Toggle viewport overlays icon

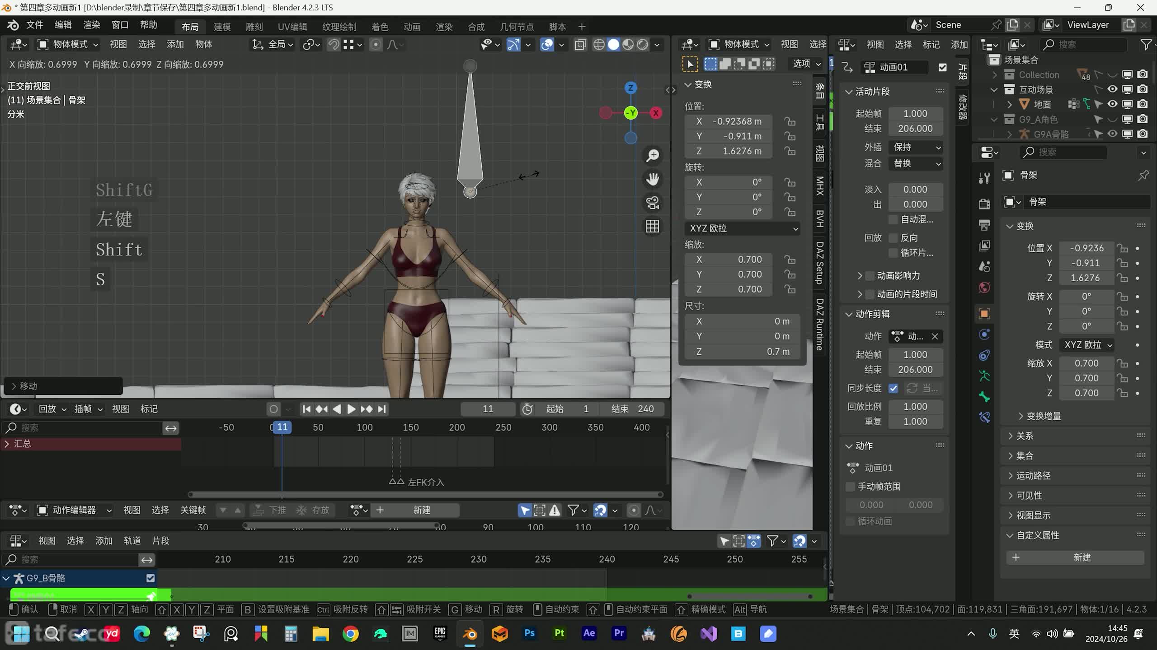coord(547,44)
